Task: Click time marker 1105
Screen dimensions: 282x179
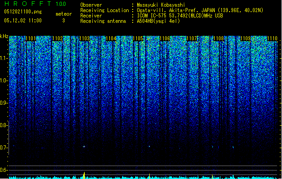Action: pos(138,38)
